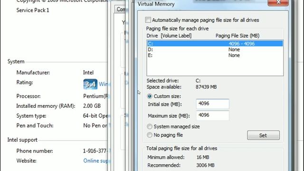Click the Minimum allowed 16 MB value
Image resolution: width=304 pixels, height=171 pixels.
click(203, 157)
